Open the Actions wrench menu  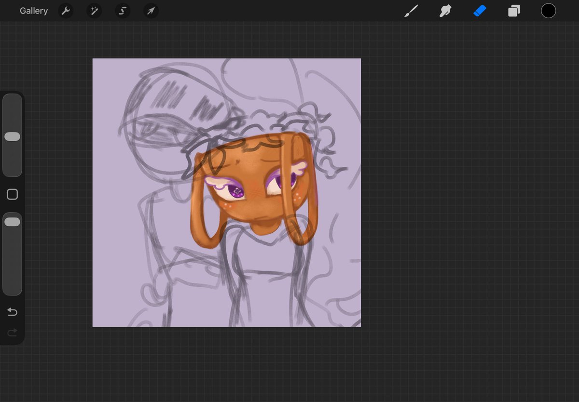point(66,11)
